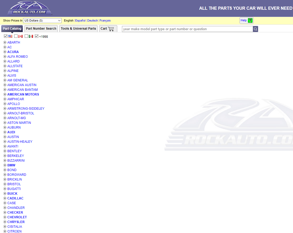Screen dimensions: 293x233
Task: Switch language to Deutsch
Action: 93,20
